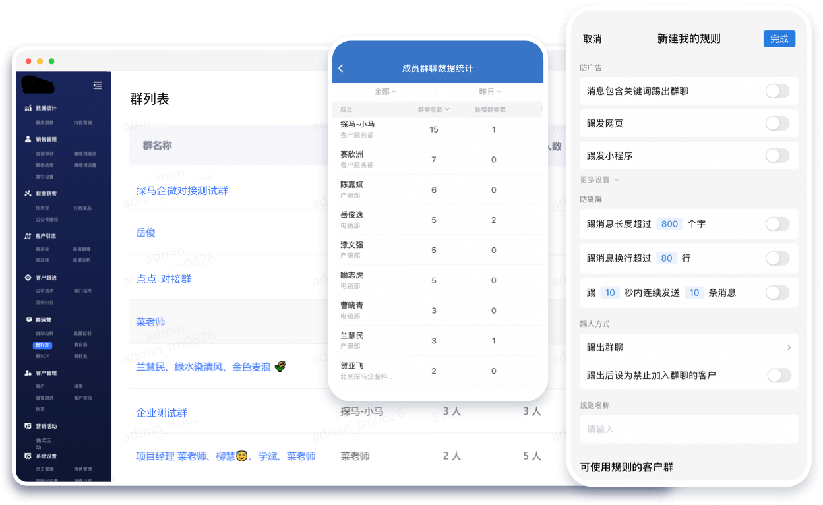Enable 消息包含关键词踢出群聊 toggle
823x505 pixels.
777,92
